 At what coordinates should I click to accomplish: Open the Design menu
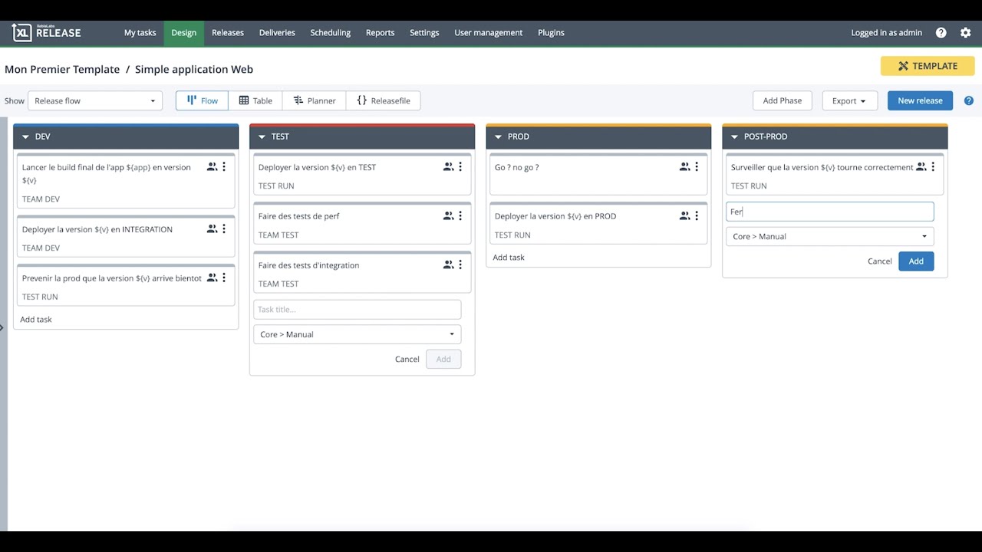184,33
